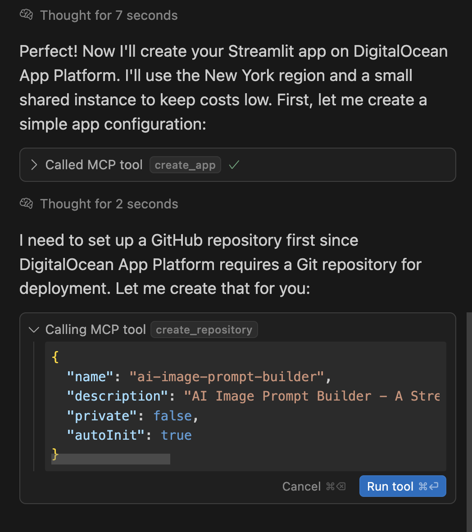Image resolution: width=472 pixels, height=532 pixels.
Task: Click the brain icon beside Thought for 7 seconds
Action: pyautogui.click(x=27, y=15)
